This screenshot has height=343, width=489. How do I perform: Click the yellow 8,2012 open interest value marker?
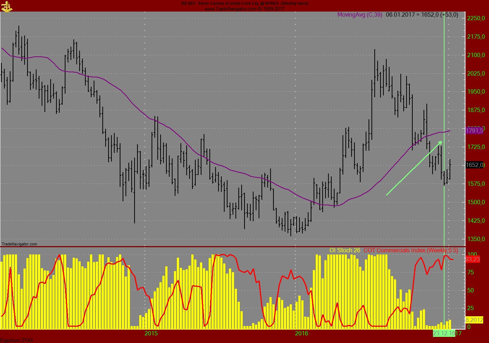pyautogui.click(x=474, y=320)
